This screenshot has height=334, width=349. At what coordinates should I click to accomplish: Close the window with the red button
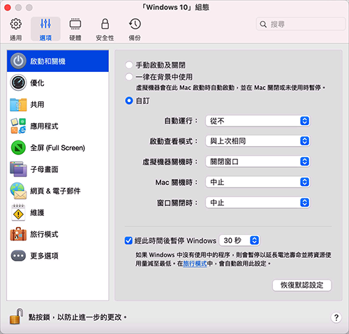point(8,8)
